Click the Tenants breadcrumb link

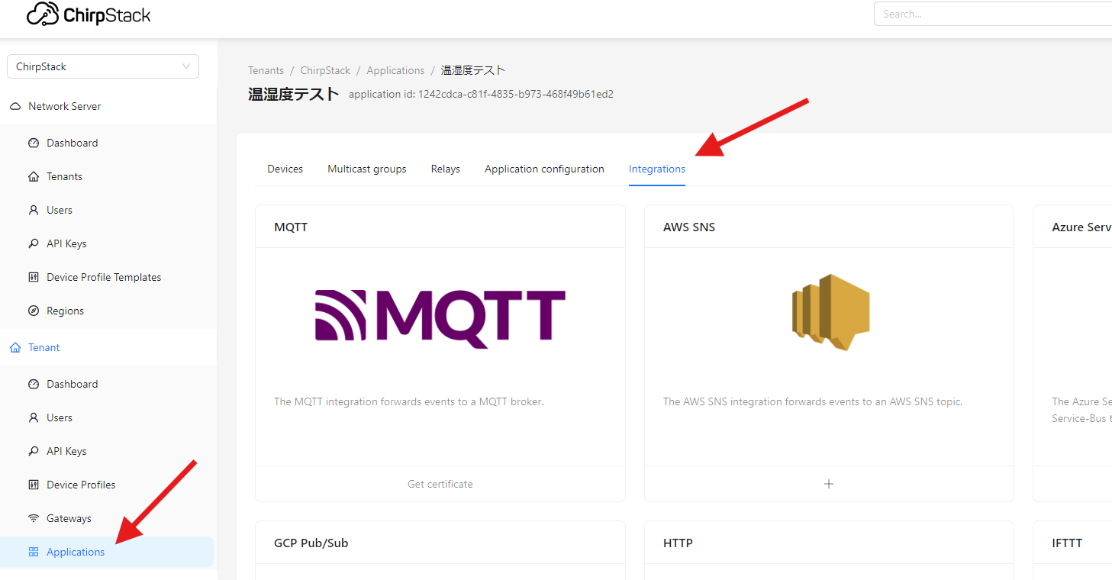(266, 70)
